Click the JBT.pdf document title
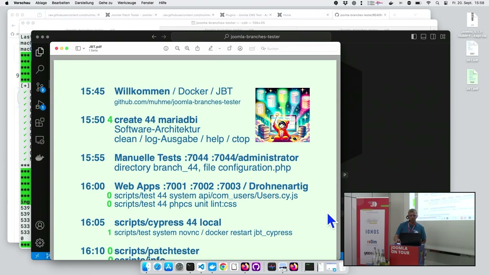Viewport: 489px width, 275px height. 95,47
